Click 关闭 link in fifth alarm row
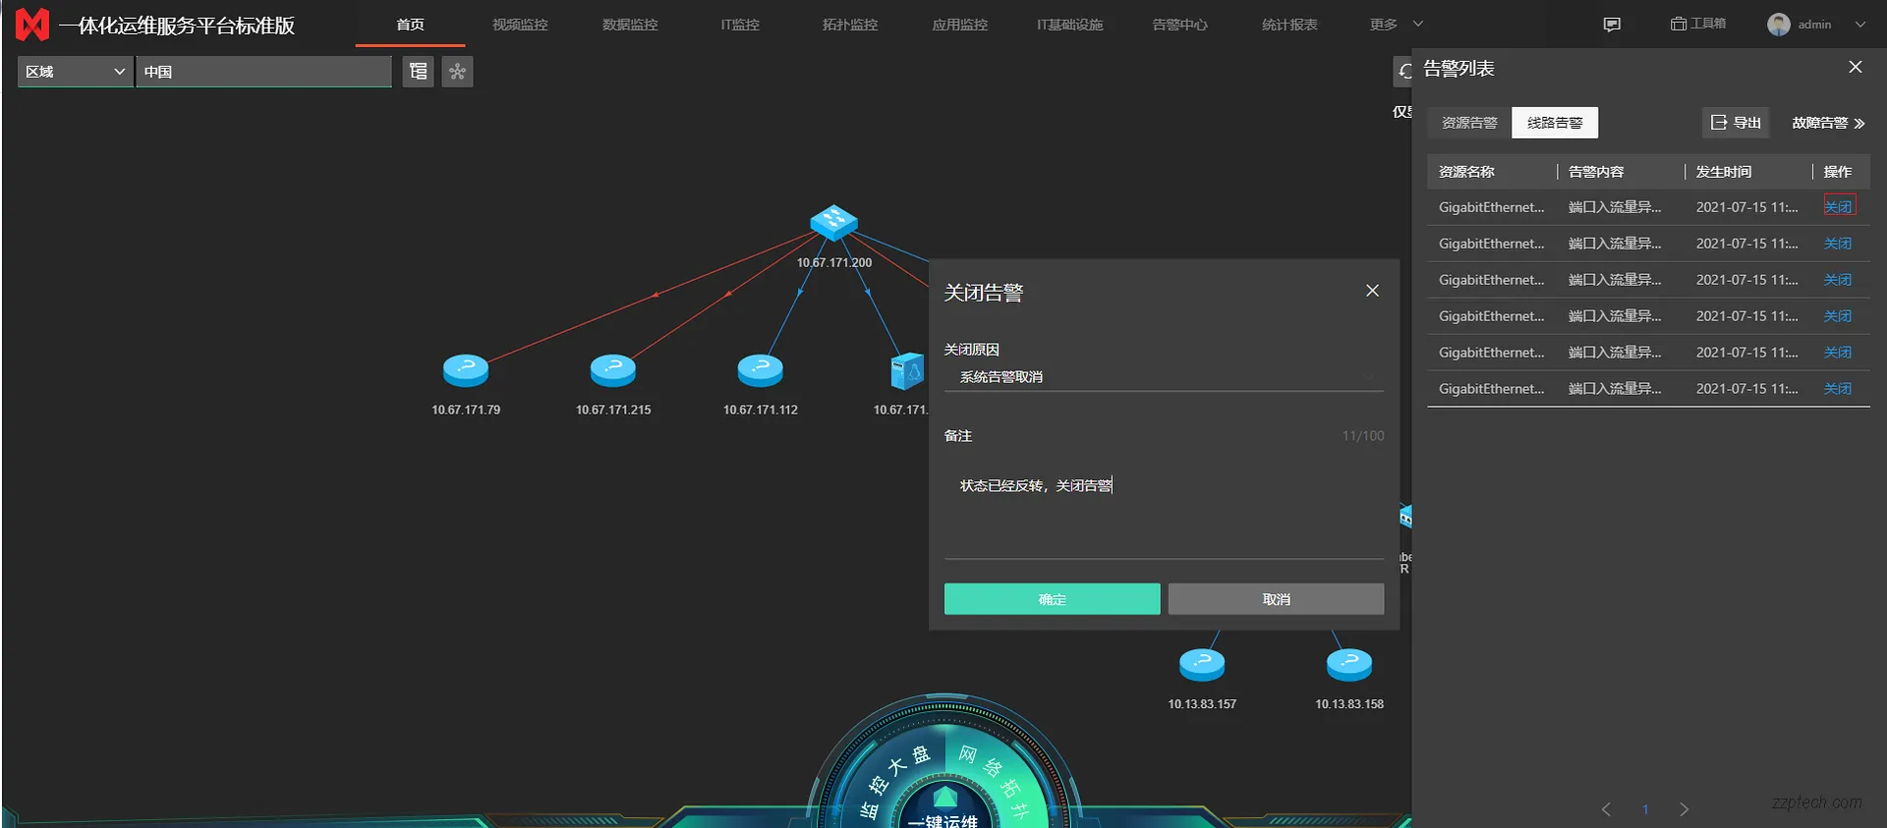The image size is (1887, 828). (x=1838, y=353)
